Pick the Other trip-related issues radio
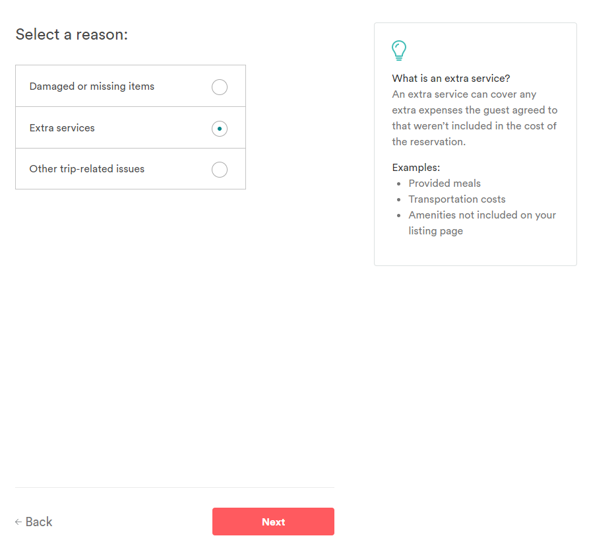The image size is (616, 542). [x=220, y=170]
